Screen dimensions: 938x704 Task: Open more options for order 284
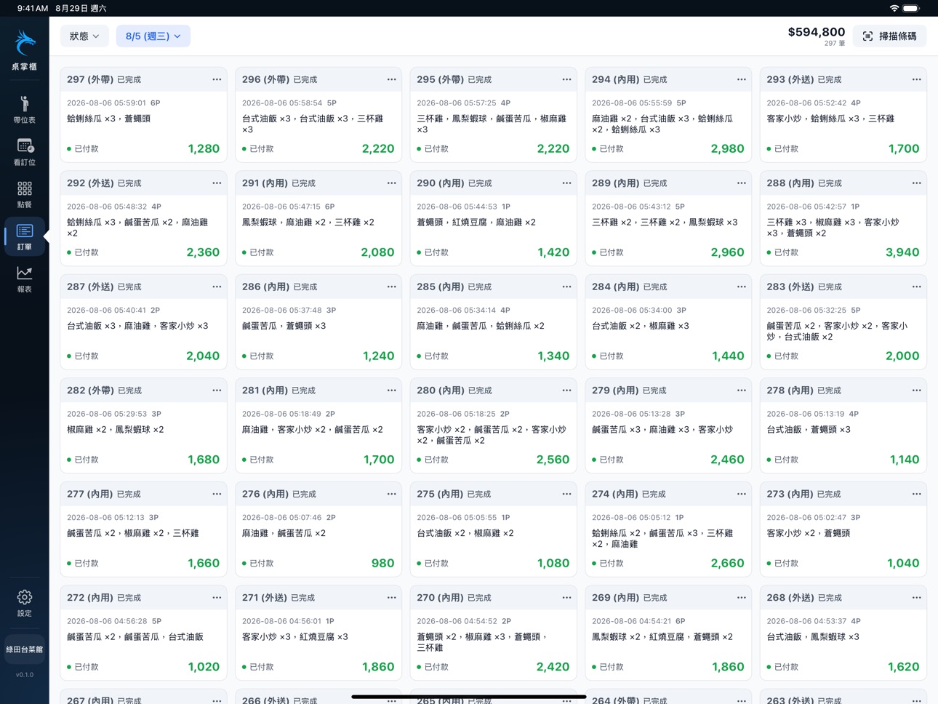pyautogui.click(x=742, y=287)
